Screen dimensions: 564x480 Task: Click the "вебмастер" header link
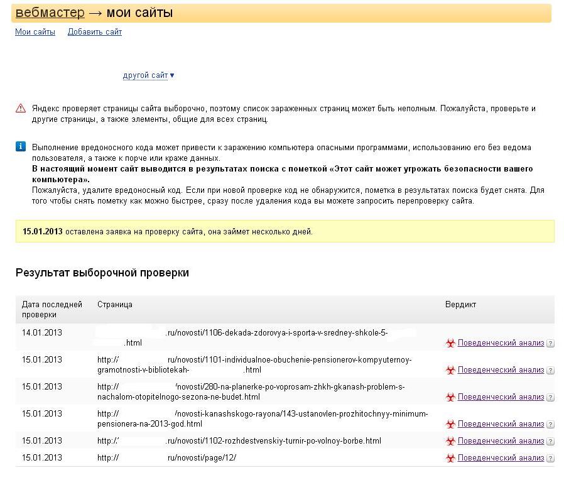coord(50,13)
